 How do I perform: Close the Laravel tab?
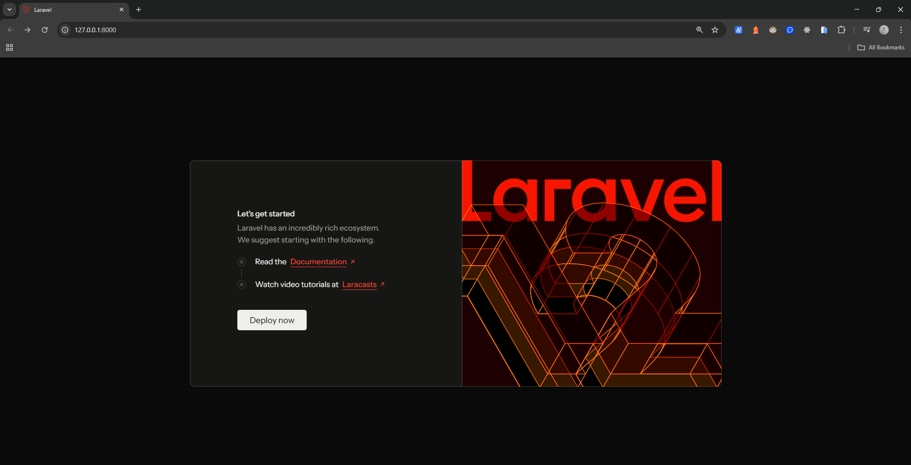(x=122, y=9)
